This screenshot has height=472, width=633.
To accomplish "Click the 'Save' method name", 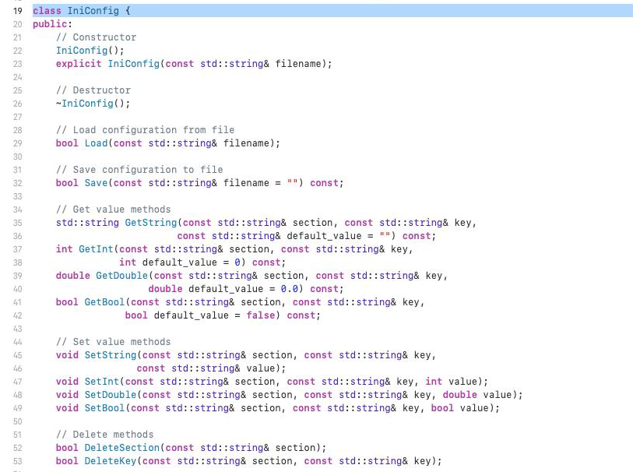I will click(96, 183).
